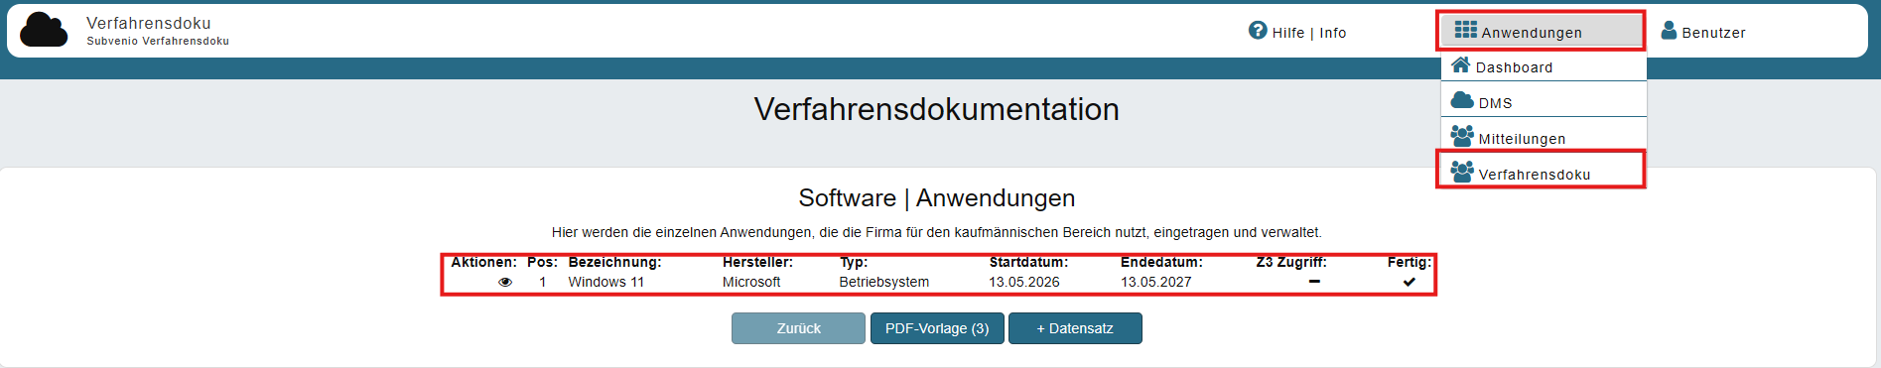Click the DMS cloud icon
The width and height of the screenshot is (1881, 368).
click(x=1462, y=100)
